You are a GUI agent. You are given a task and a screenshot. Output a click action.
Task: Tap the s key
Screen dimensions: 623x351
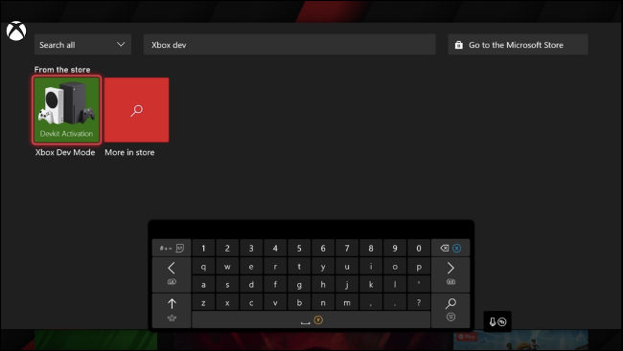227,284
